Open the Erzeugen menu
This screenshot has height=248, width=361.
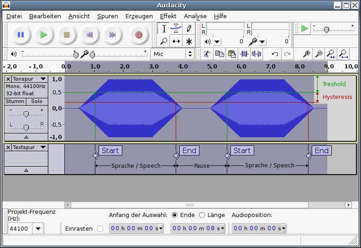click(x=139, y=16)
